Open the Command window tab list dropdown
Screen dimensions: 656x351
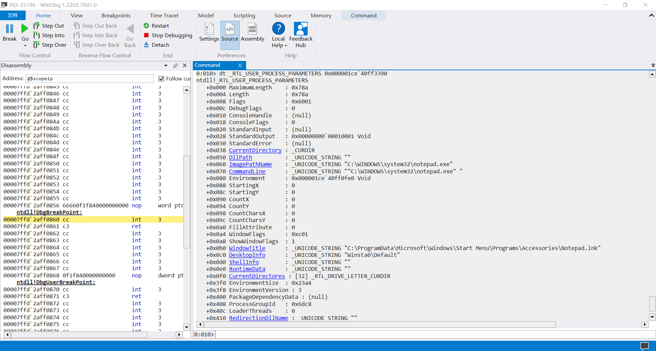pyautogui.click(x=653, y=65)
